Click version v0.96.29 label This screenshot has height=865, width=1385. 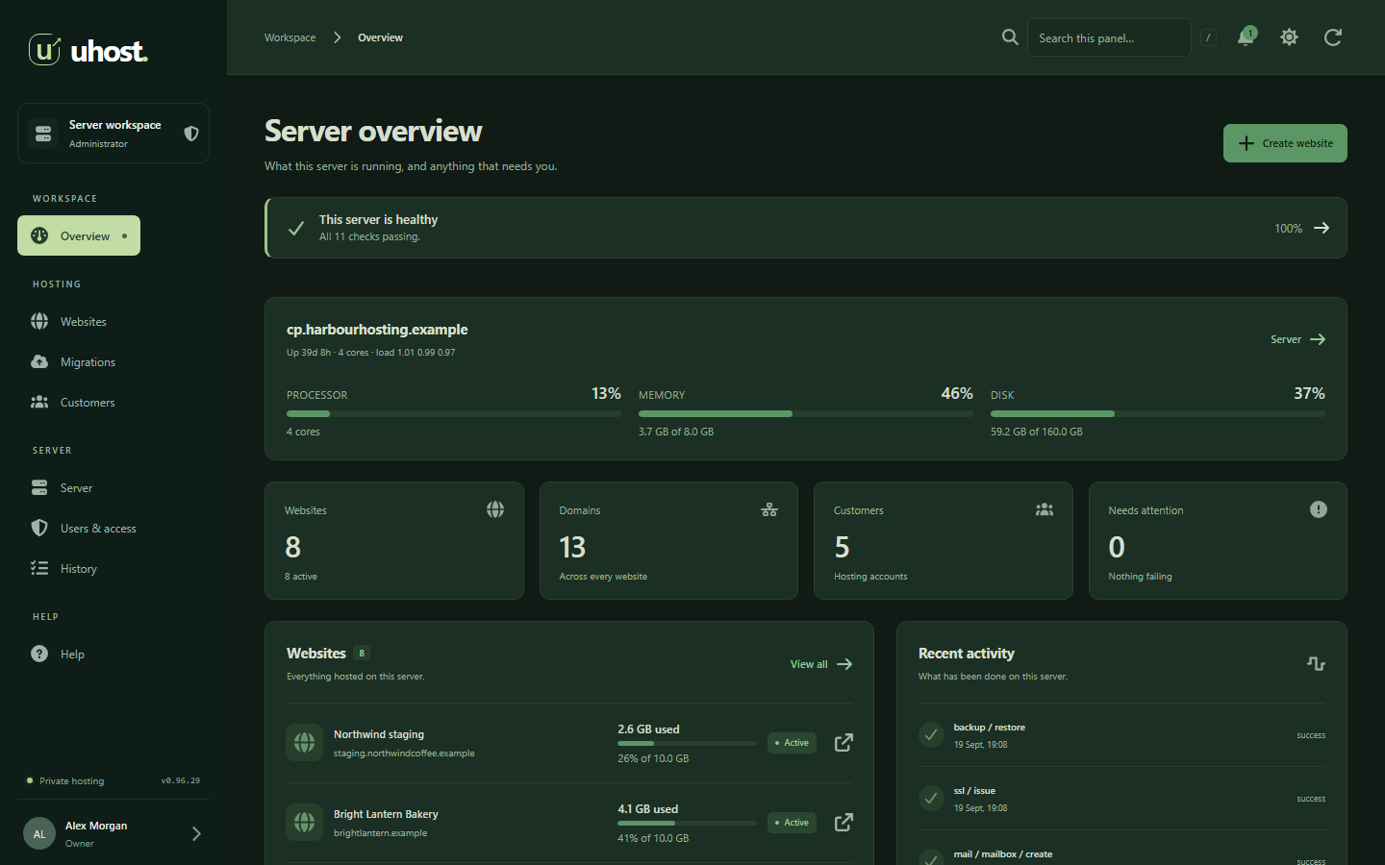181,780
